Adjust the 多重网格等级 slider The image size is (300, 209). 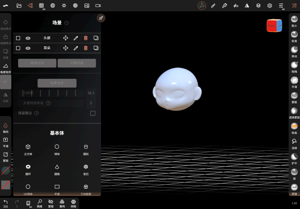pos(51,103)
